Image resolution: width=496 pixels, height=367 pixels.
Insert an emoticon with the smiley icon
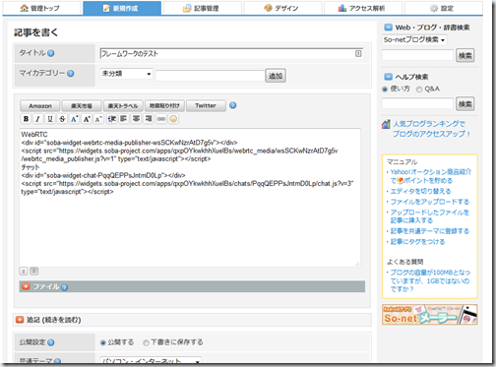point(173,119)
